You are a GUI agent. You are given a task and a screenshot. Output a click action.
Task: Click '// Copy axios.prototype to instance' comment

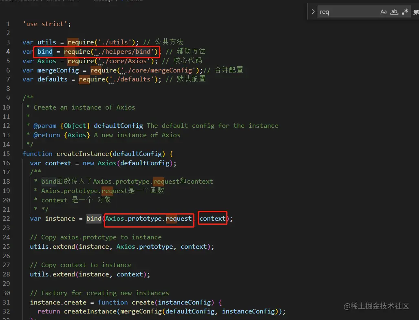[96, 237]
